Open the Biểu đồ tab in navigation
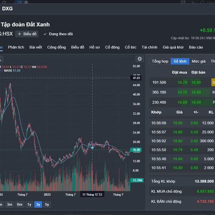Screen dimensions: 215x215 point(78,47)
